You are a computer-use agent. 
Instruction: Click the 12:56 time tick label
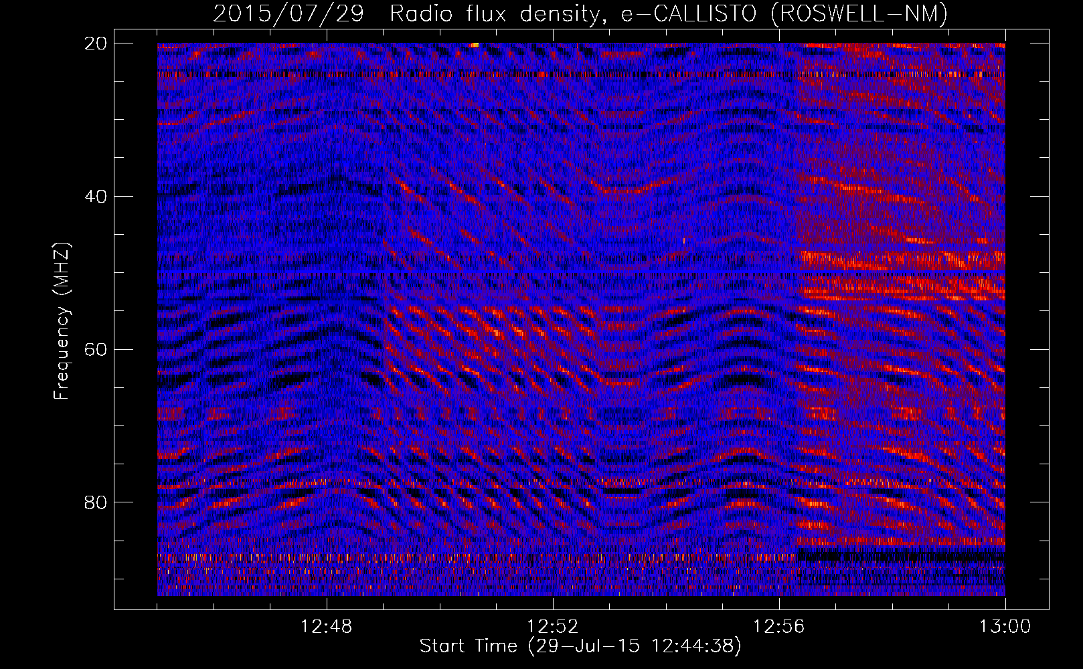(779, 627)
